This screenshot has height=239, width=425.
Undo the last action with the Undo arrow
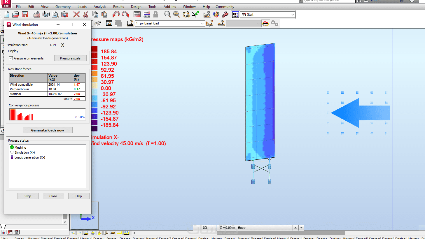click(x=116, y=14)
